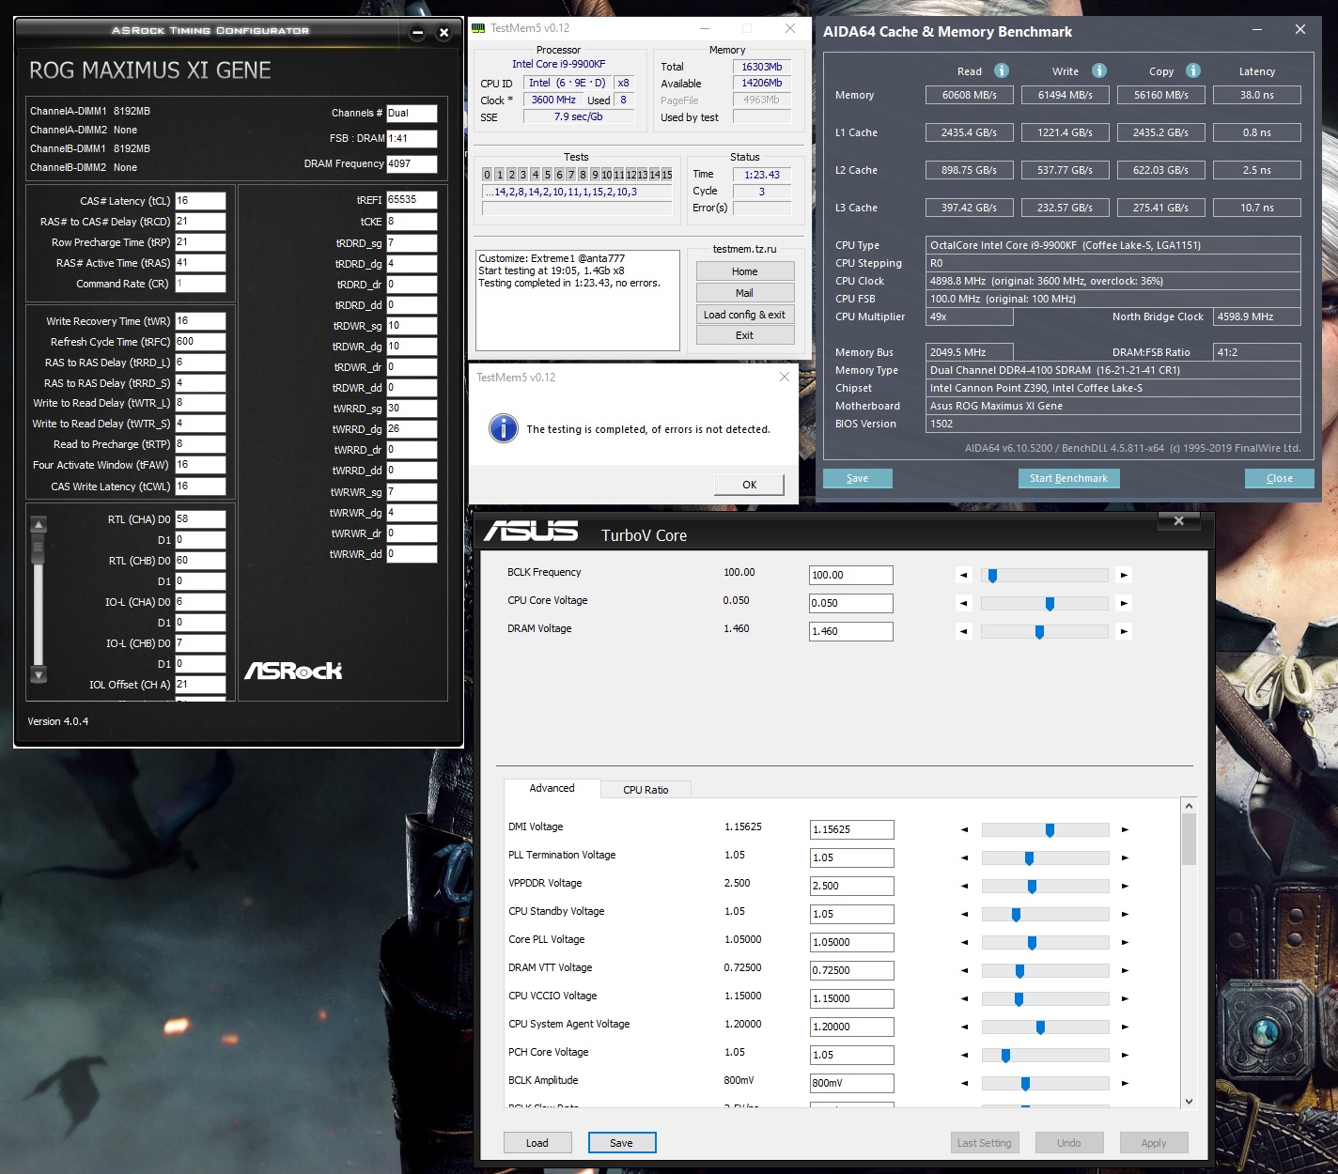Increase CPU VCCIO Voltage with right arrow
The width and height of the screenshot is (1338, 1174).
[x=1125, y=998]
